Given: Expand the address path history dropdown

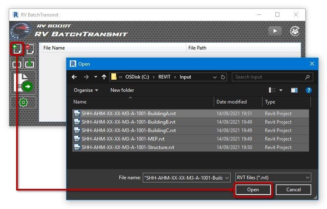Looking at the screenshot, I should [215, 77].
